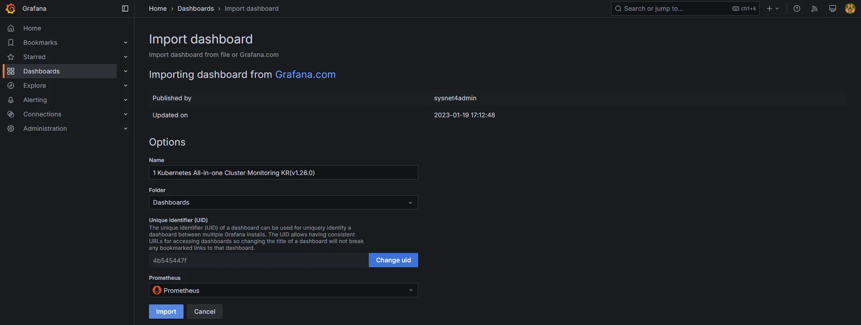Go to Home in the breadcrumb
This screenshot has height=325, width=861.
pyautogui.click(x=157, y=9)
